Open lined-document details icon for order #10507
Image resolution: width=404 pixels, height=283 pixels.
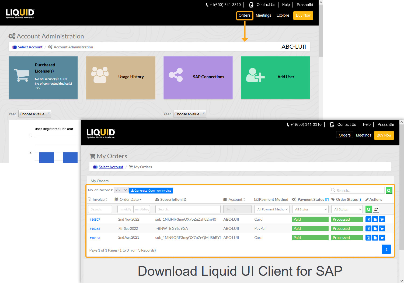368,219
